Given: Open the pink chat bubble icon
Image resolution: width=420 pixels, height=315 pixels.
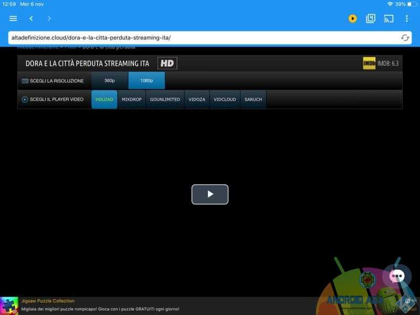Looking at the screenshot, I should 397,276.
